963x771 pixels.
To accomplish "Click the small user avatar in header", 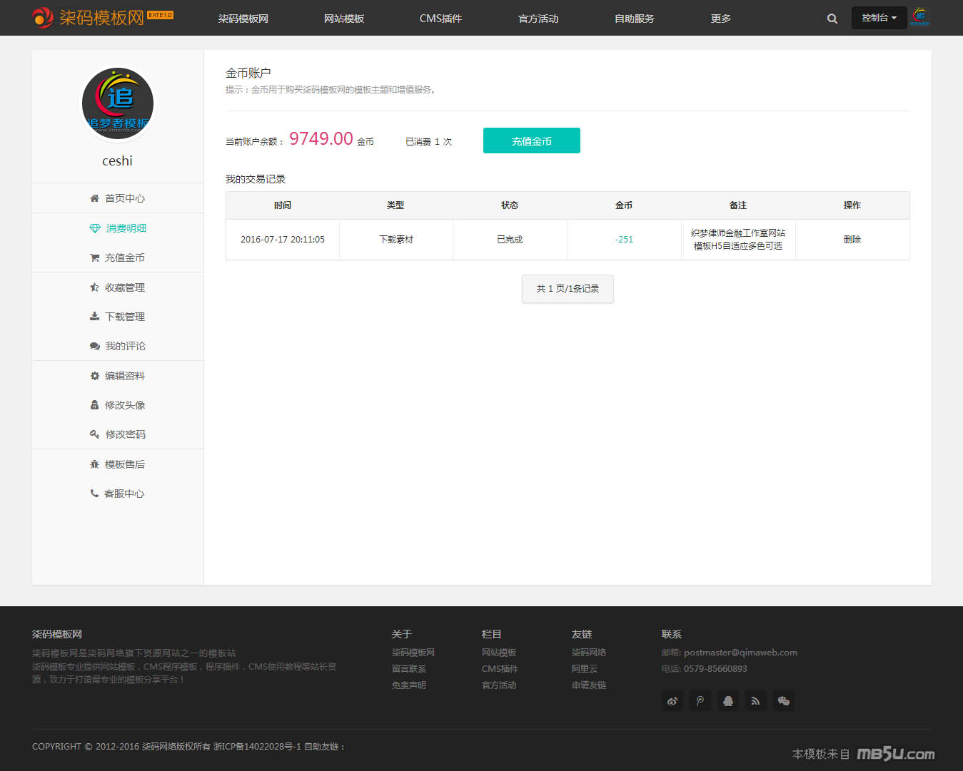I will pyautogui.click(x=920, y=17).
